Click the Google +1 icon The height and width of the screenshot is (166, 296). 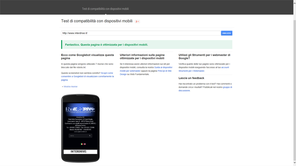coord(137,21)
